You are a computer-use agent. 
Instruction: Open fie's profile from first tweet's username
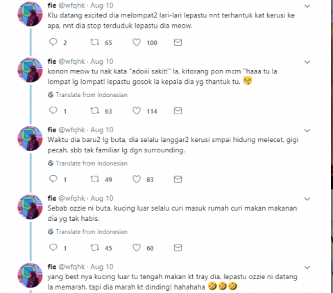point(52,5)
